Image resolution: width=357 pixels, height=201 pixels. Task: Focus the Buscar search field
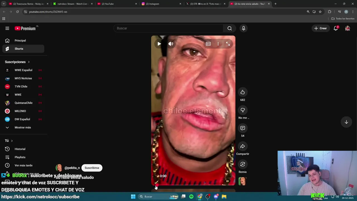pyautogui.click(x=168, y=28)
